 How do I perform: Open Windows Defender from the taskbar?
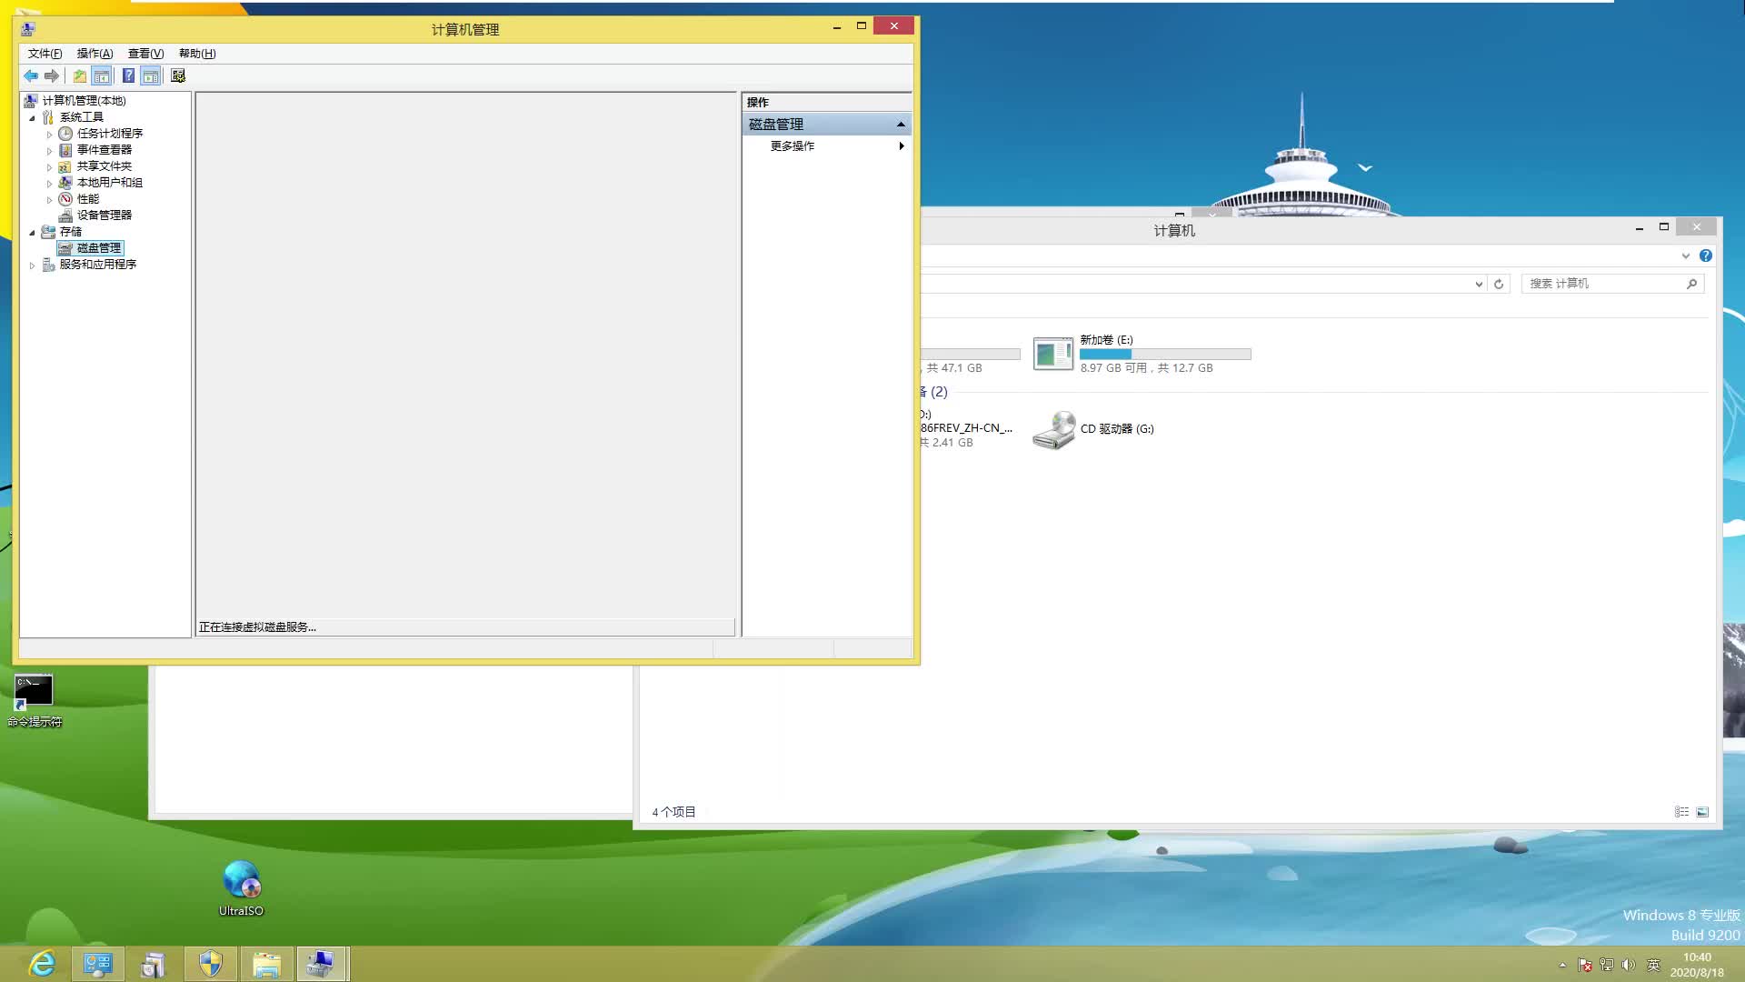tap(210, 963)
